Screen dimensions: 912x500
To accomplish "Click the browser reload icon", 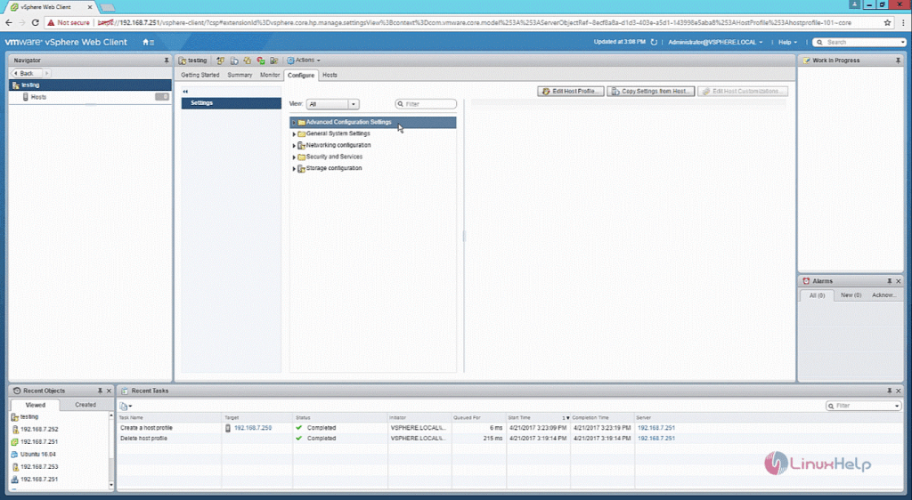I will point(35,22).
